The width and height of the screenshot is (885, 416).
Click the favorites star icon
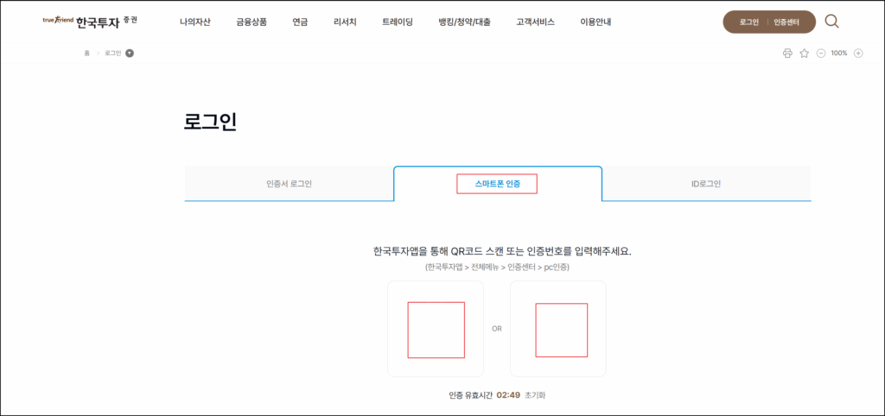tap(804, 54)
